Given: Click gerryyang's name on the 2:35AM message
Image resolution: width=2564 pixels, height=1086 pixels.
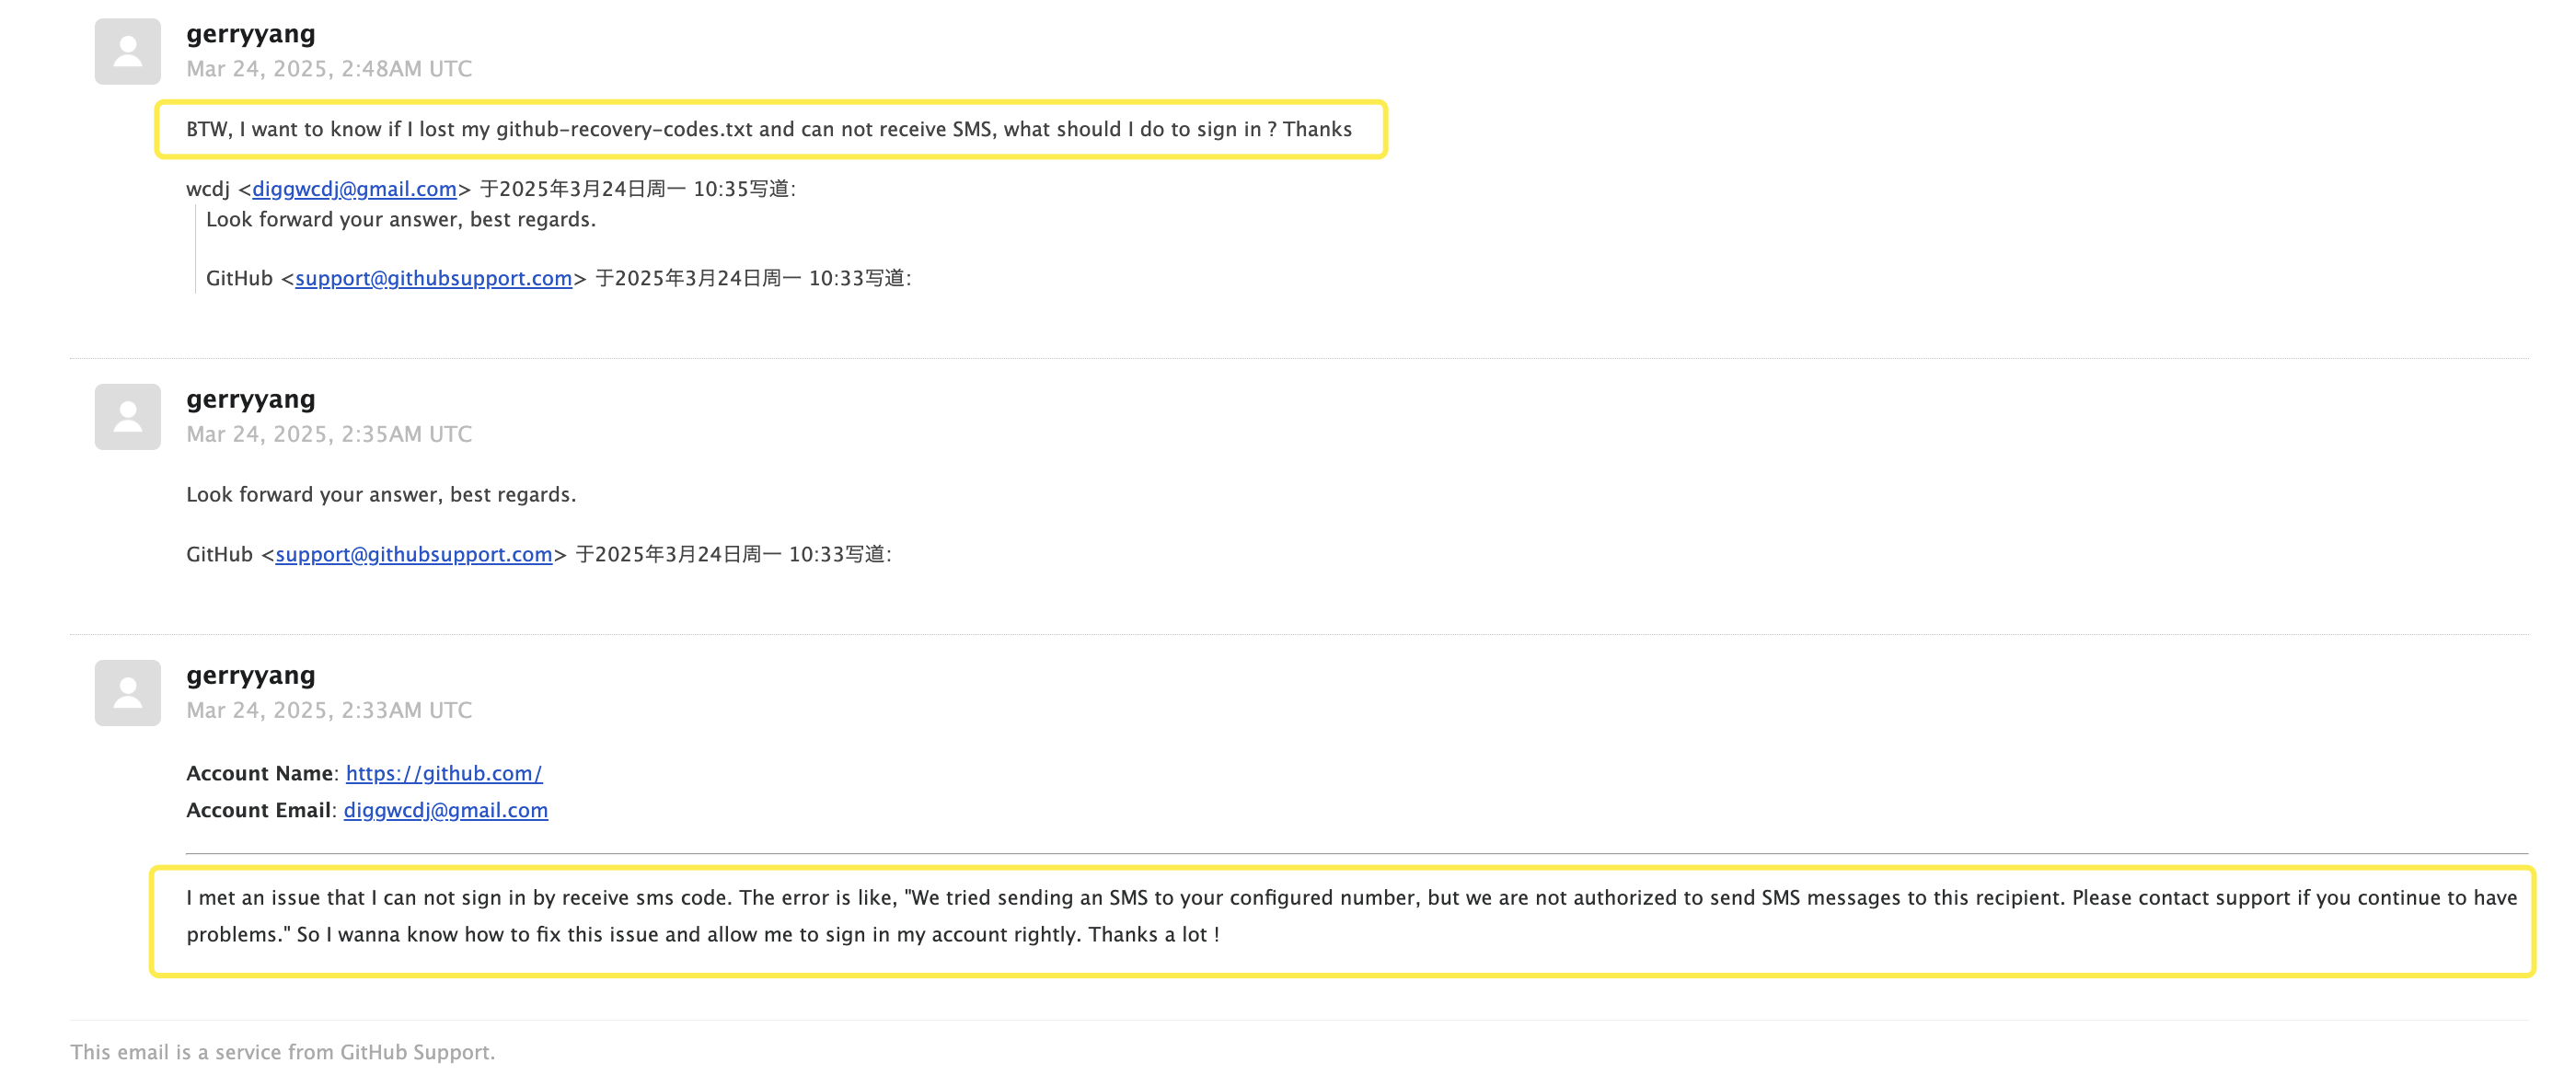Looking at the screenshot, I should (x=251, y=399).
